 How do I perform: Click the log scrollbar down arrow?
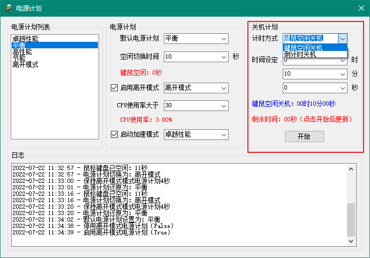point(351,241)
